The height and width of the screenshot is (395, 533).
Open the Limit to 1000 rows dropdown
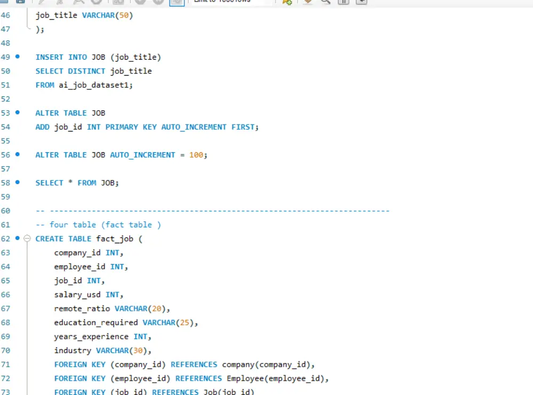231,2
